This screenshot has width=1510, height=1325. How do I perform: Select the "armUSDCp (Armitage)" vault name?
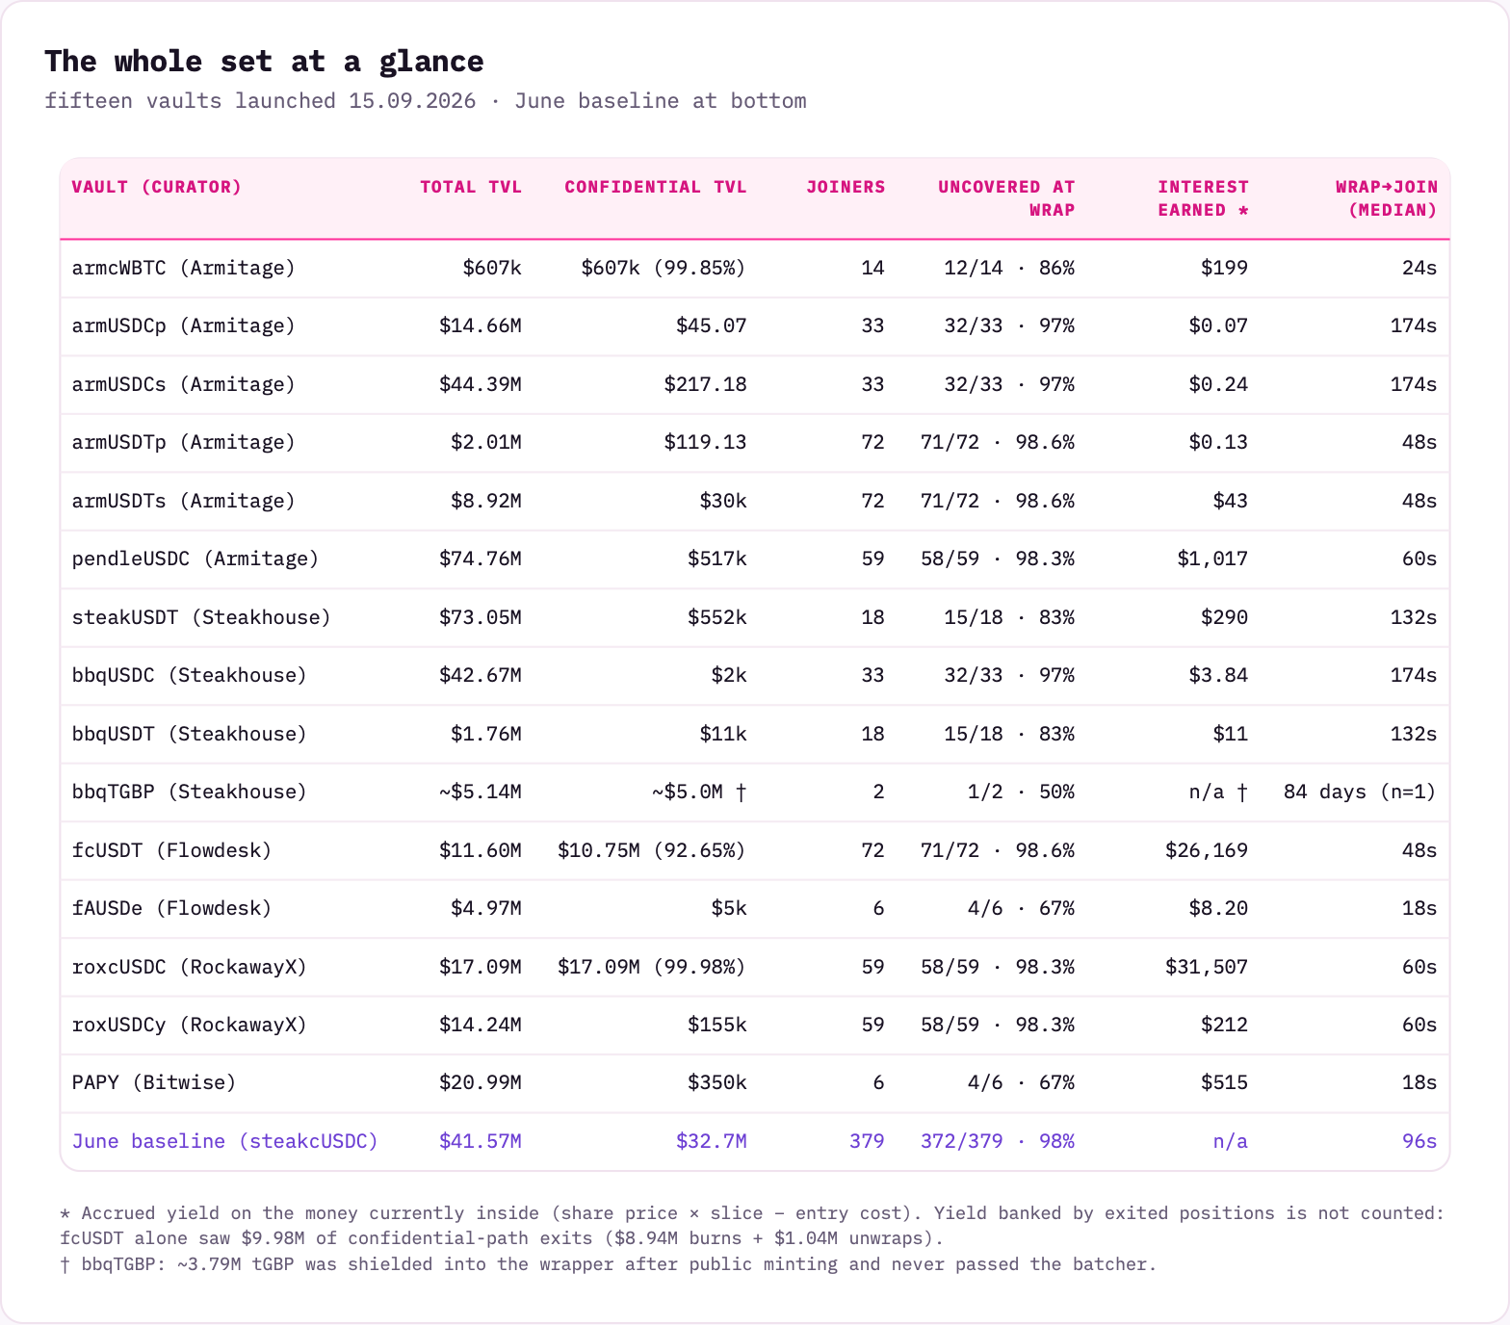(x=184, y=325)
